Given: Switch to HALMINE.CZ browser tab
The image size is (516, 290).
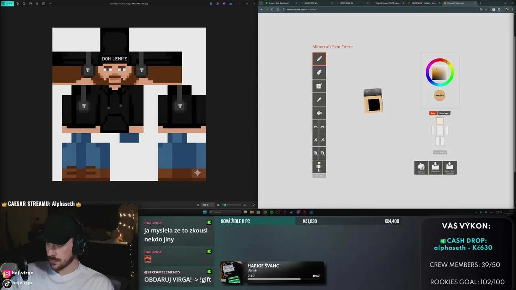Looking at the screenshot, I should [423, 3].
